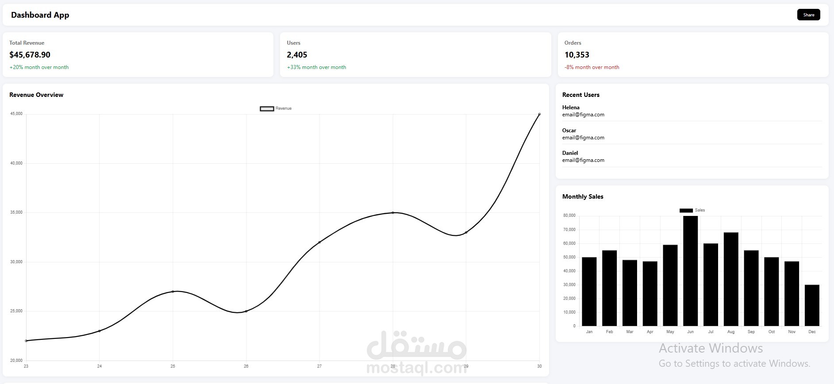Viewport: 834px width, 384px height.
Task: Click the Dashboard App title
Action: [x=40, y=15]
